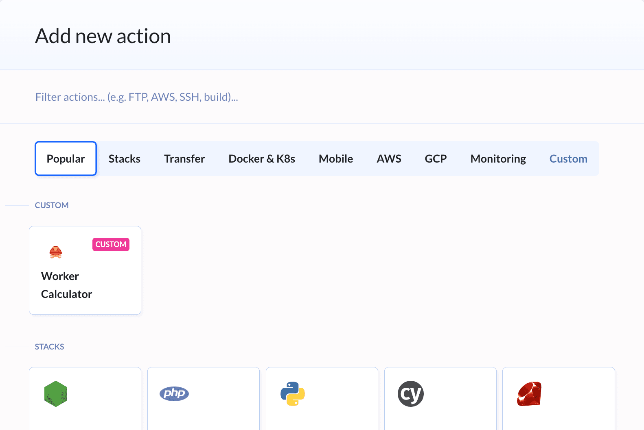644x430 pixels.
Task: Pick the Ruby gem icon
Action: point(529,394)
